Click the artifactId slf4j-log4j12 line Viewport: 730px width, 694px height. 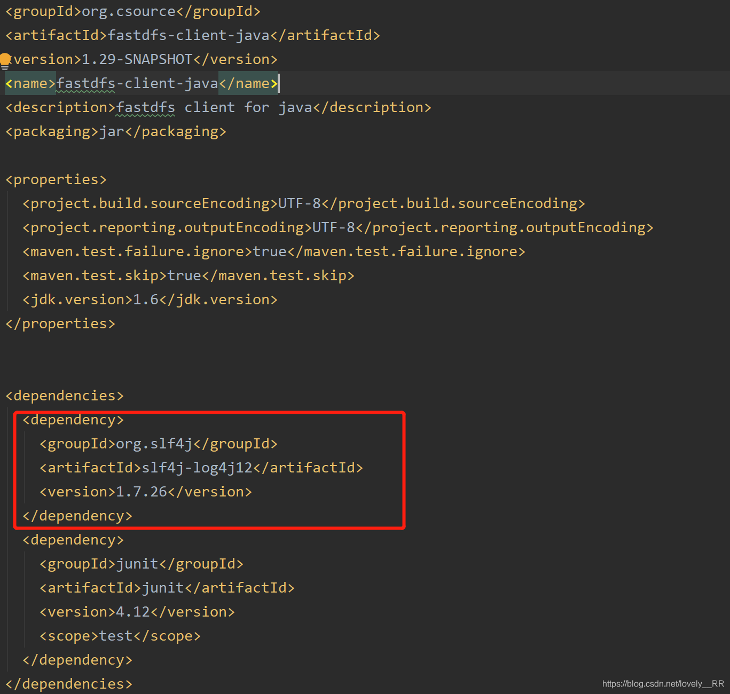pyautogui.click(x=201, y=468)
